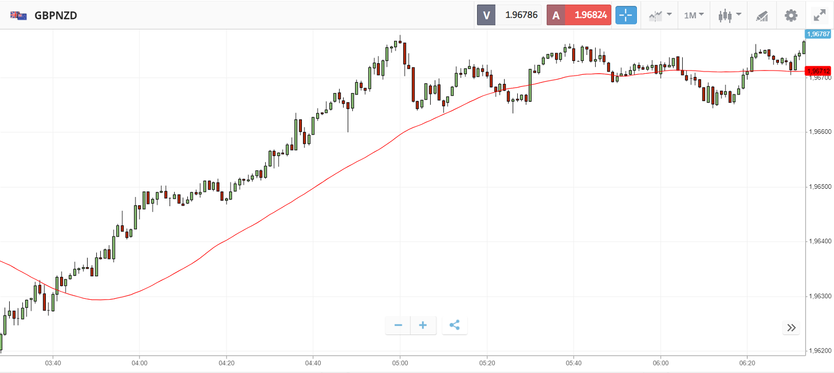Click the 06:20 time axis label

coord(747,363)
